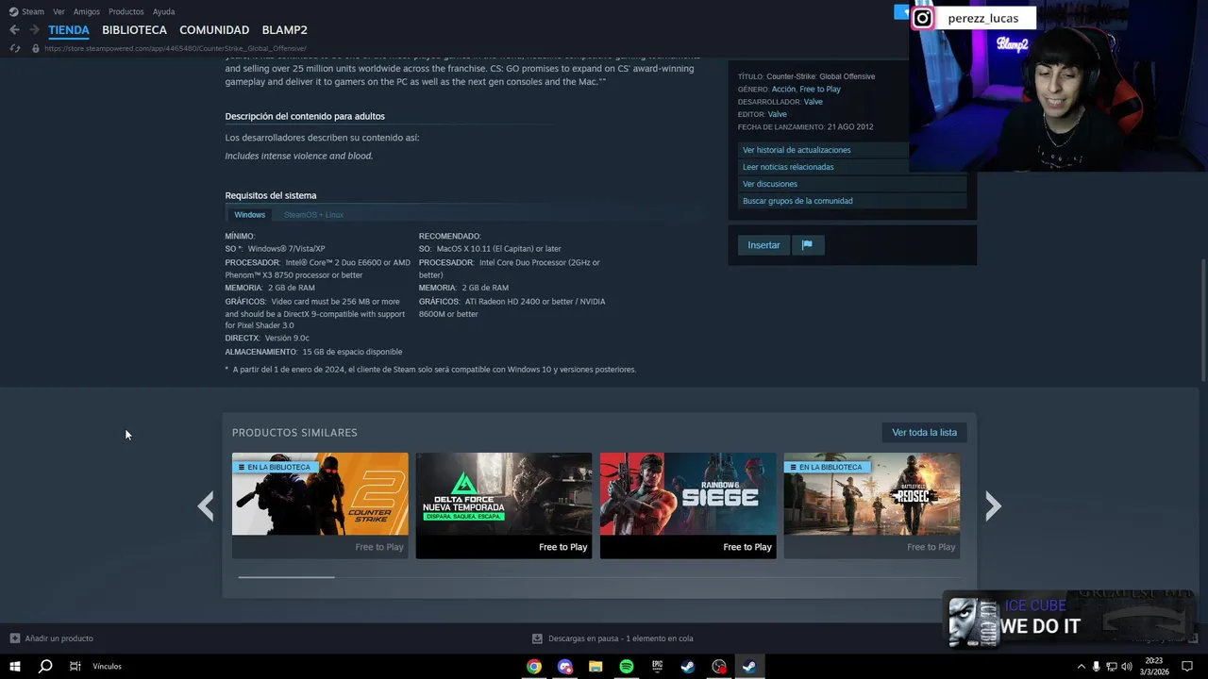Screen dimensions: 1208x679
Task: Click the microphone icon in system tray
Action: point(1096,667)
